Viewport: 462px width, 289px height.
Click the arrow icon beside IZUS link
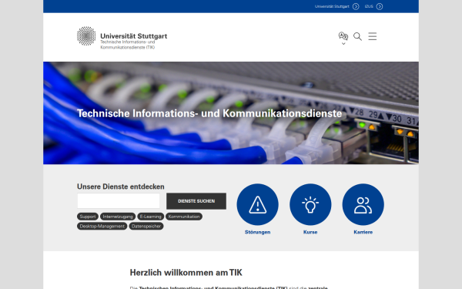tap(380, 6)
